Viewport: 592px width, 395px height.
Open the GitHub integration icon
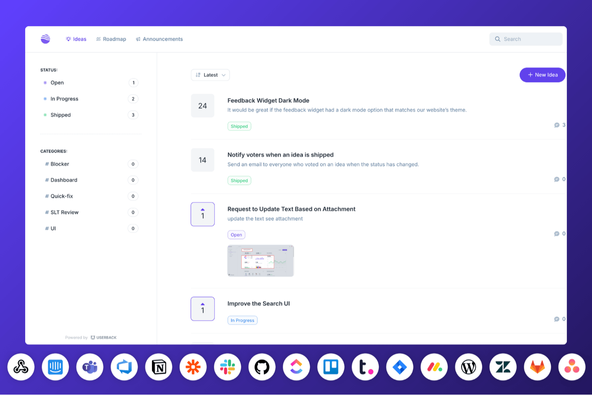click(262, 367)
